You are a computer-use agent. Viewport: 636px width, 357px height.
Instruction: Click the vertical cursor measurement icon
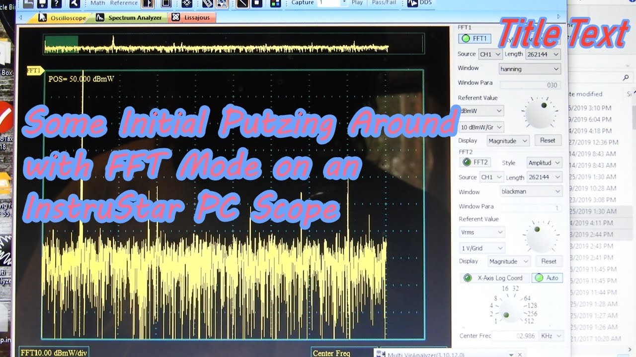[x=148, y=3]
